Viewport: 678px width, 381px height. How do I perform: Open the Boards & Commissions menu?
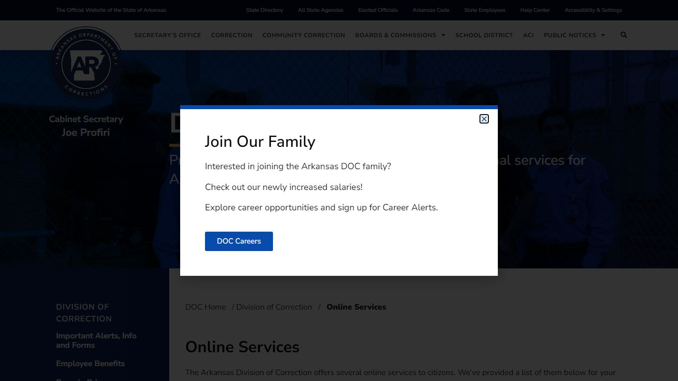[396, 35]
